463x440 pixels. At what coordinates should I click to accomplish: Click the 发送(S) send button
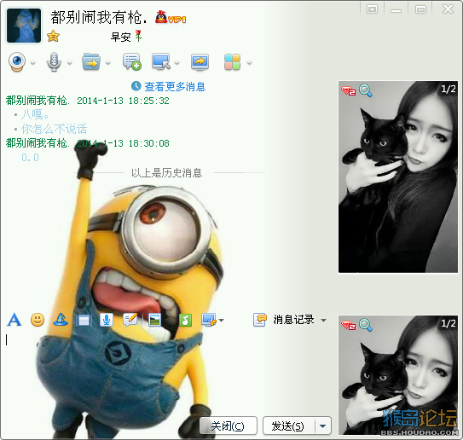click(289, 426)
